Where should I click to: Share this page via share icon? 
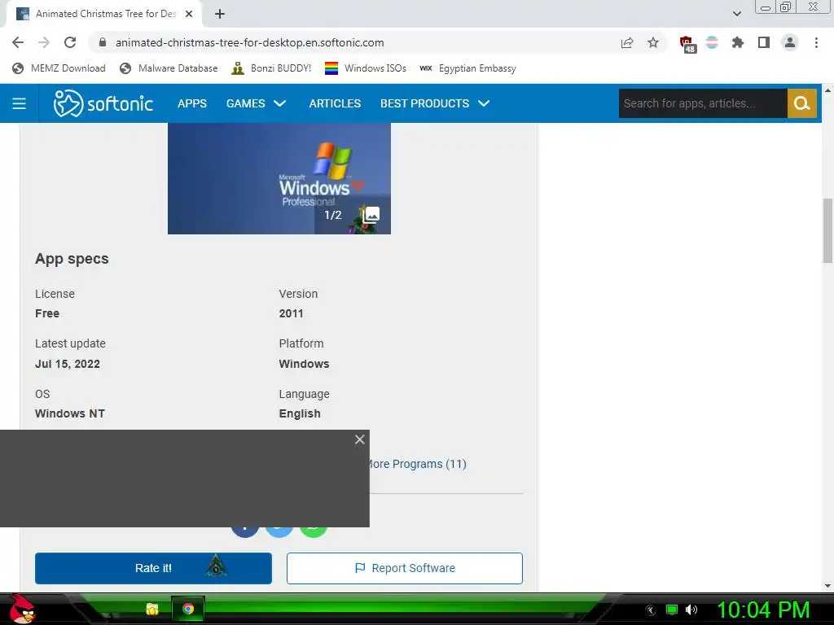point(627,42)
